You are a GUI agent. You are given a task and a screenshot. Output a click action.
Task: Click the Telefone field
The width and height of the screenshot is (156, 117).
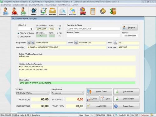click(x=130, y=36)
